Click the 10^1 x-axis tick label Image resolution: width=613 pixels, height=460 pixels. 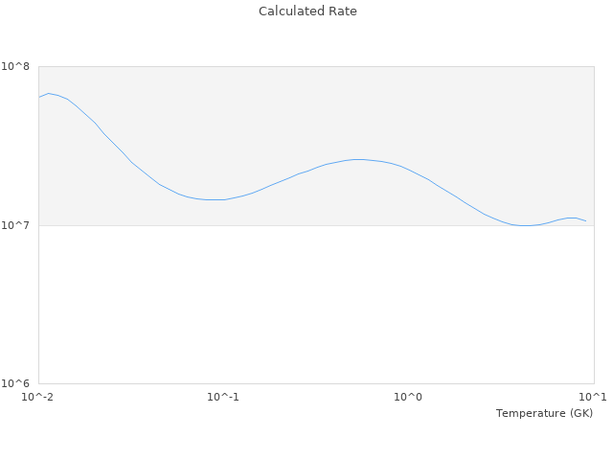tap(593, 397)
